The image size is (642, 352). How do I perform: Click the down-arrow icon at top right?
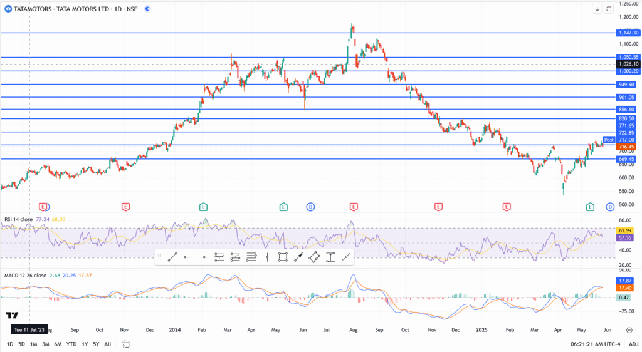pyautogui.click(x=597, y=9)
